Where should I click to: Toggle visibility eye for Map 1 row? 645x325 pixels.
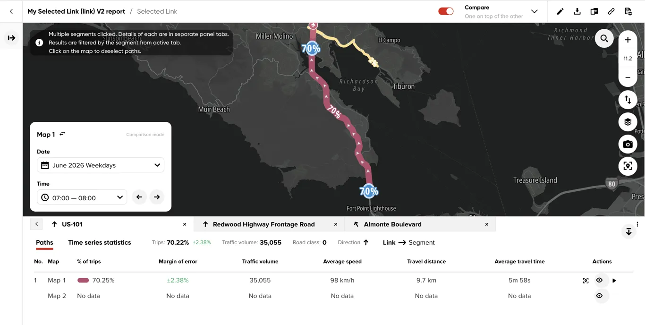tap(599, 280)
